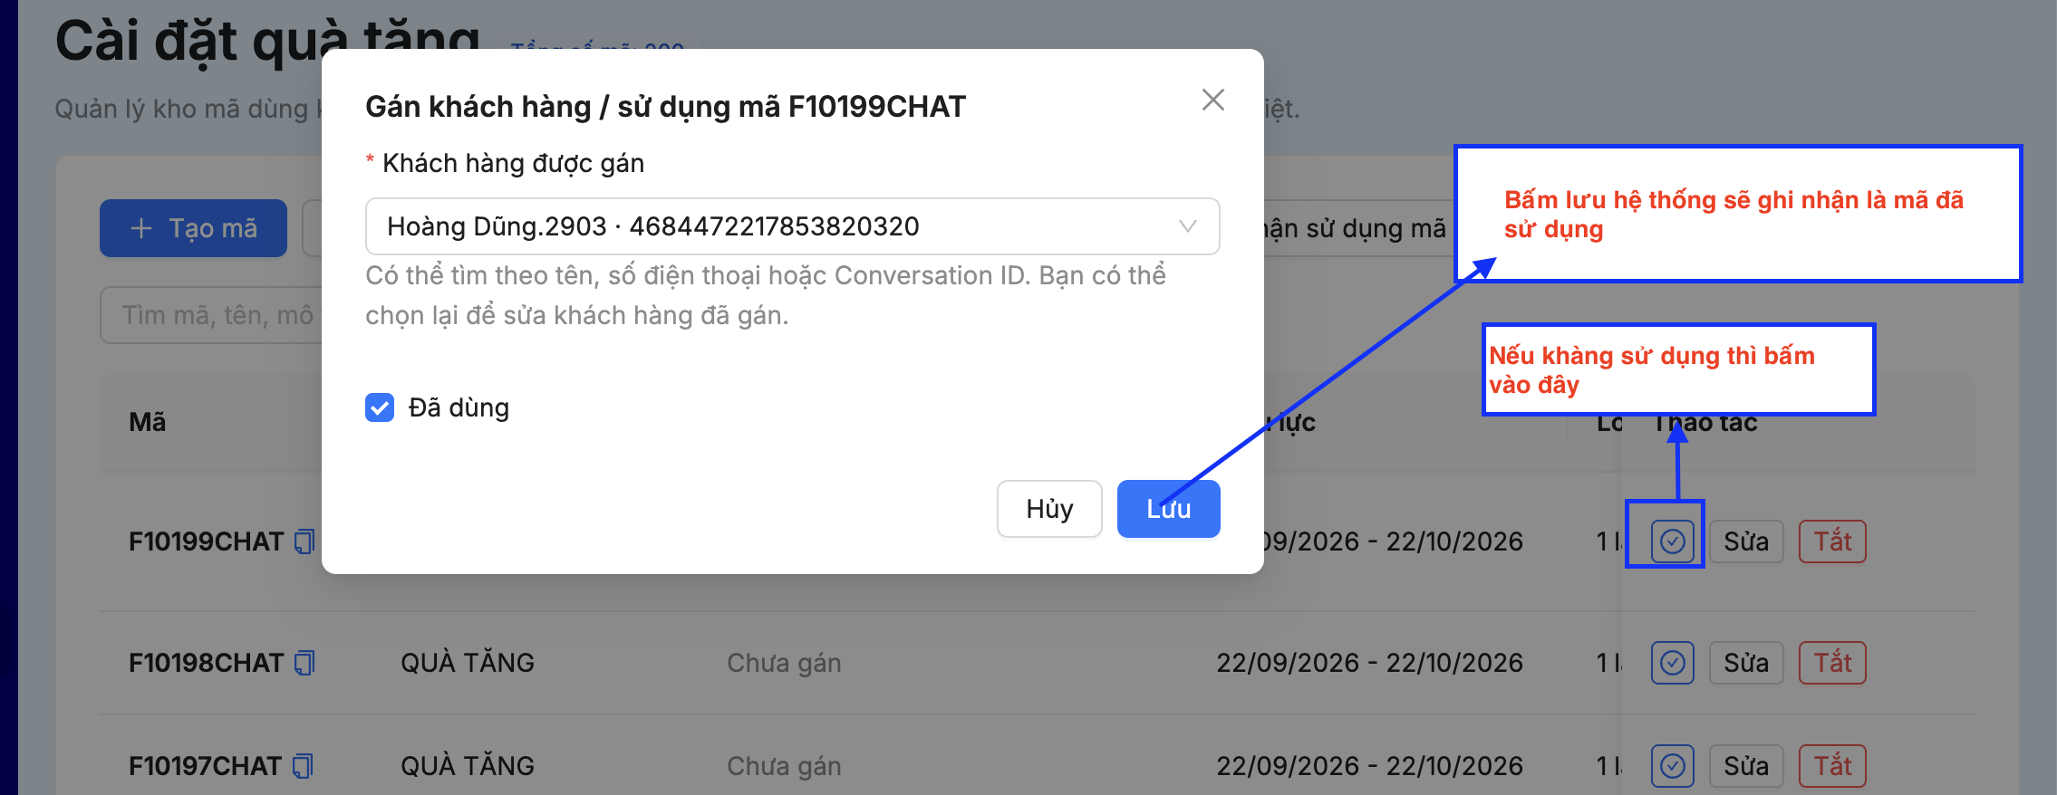Turn off F10198CHAT with its Tắt button
2057x795 pixels.
click(1832, 663)
